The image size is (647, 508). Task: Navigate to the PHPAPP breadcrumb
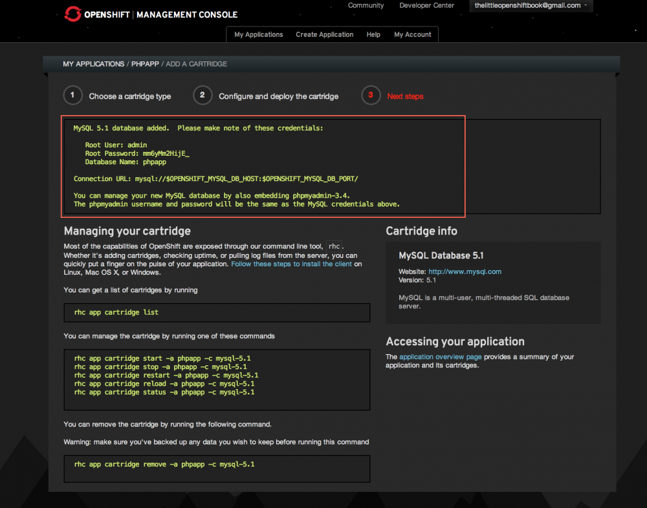click(146, 64)
